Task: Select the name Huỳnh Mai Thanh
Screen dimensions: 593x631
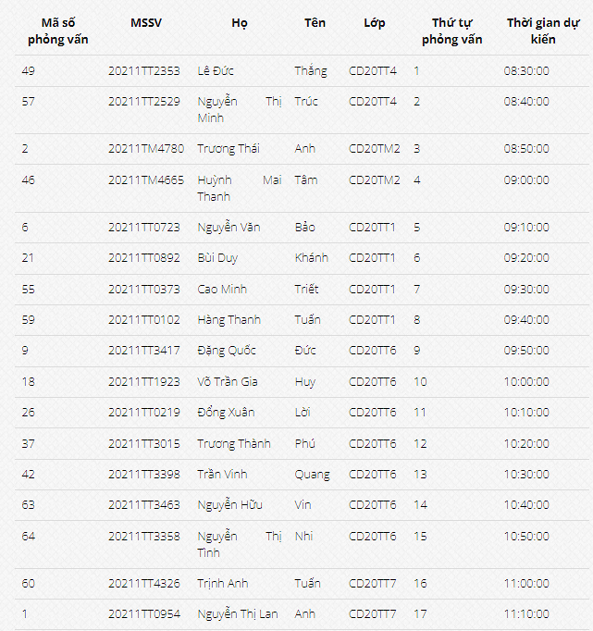Action: point(240,189)
